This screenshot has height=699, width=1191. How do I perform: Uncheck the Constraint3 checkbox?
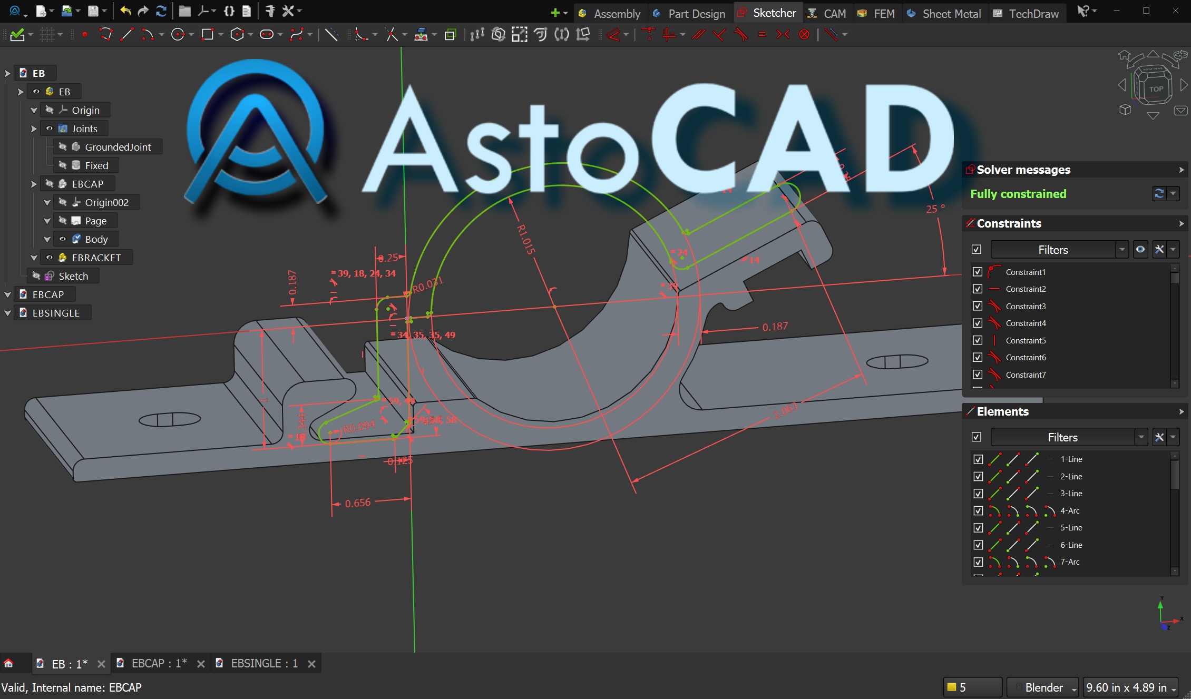pyautogui.click(x=978, y=306)
